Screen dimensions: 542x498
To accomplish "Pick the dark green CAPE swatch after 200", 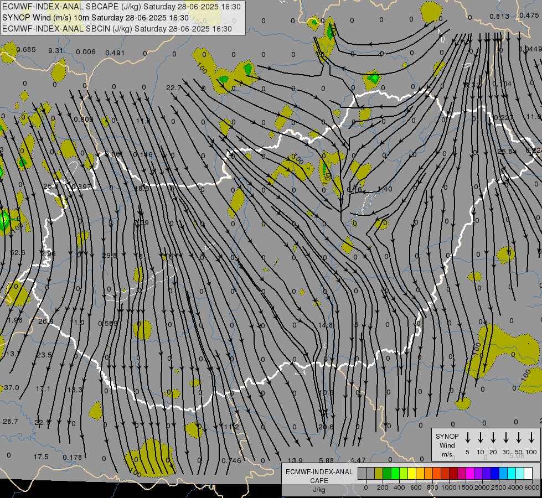I will point(387,474).
